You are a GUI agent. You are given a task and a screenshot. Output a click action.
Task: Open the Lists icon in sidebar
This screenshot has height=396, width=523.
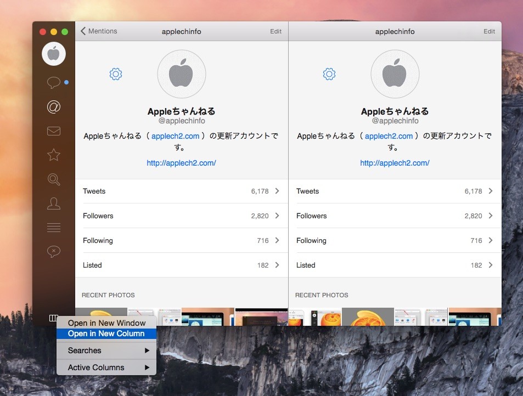tap(54, 227)
